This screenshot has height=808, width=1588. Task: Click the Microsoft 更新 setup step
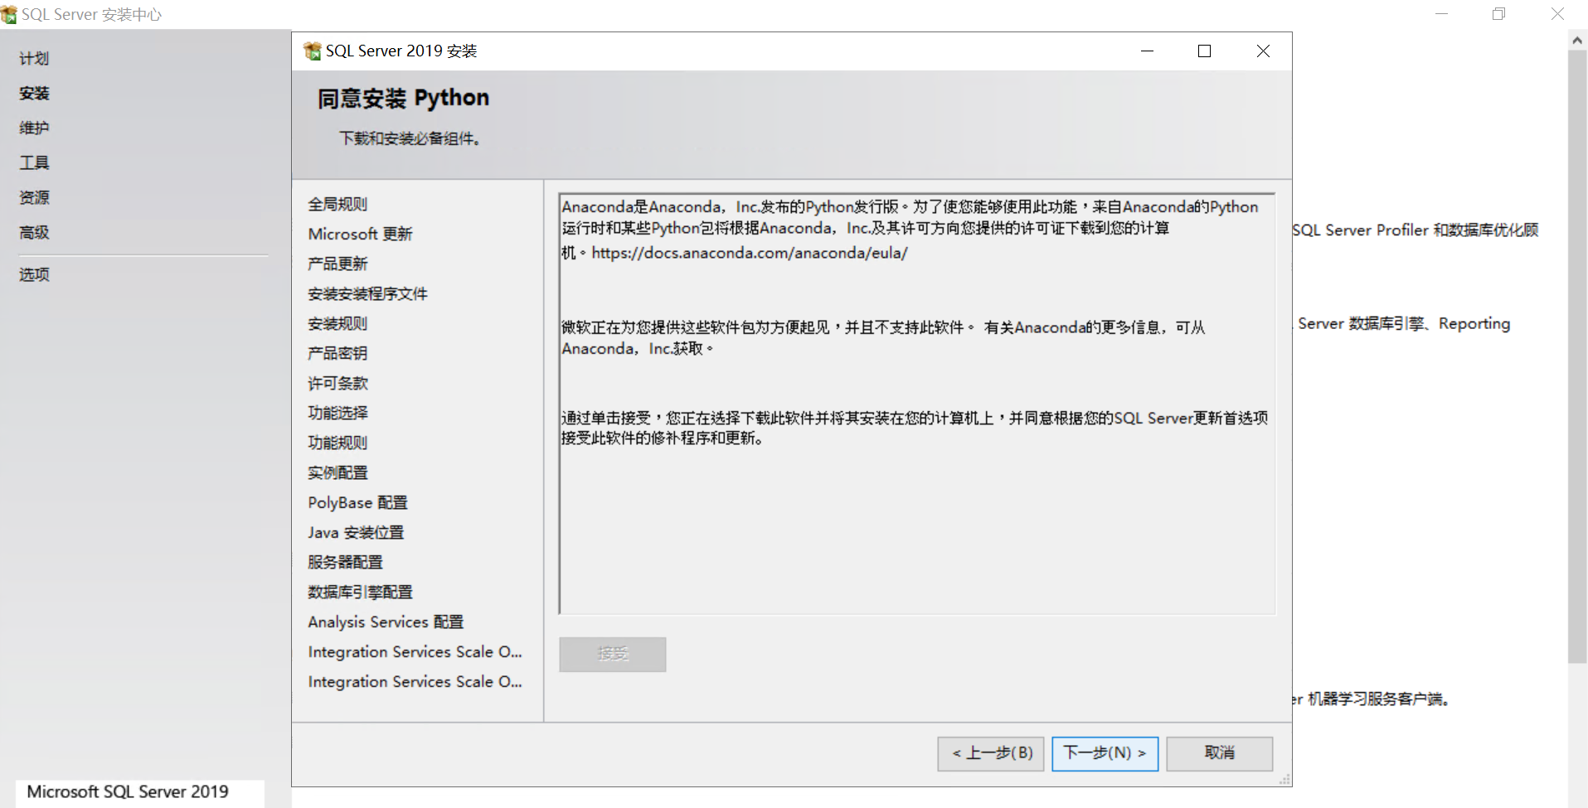coord(360,234)
